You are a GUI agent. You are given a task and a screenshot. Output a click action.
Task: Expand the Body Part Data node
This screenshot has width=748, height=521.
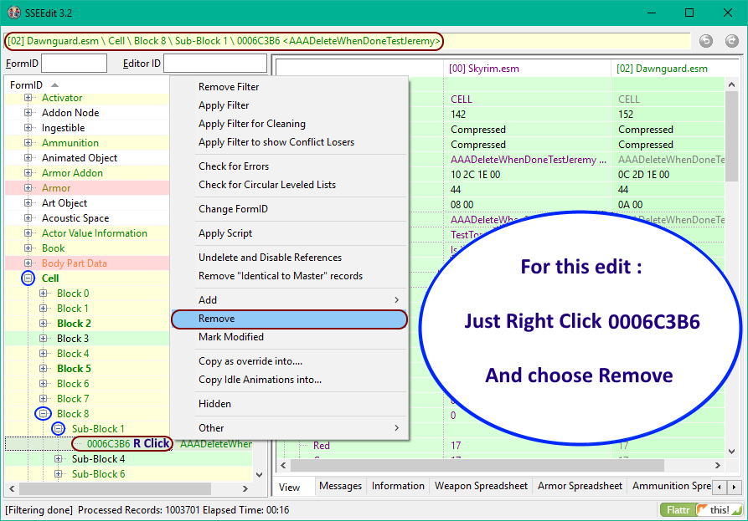pyautogui.click(x=28, y=263)
